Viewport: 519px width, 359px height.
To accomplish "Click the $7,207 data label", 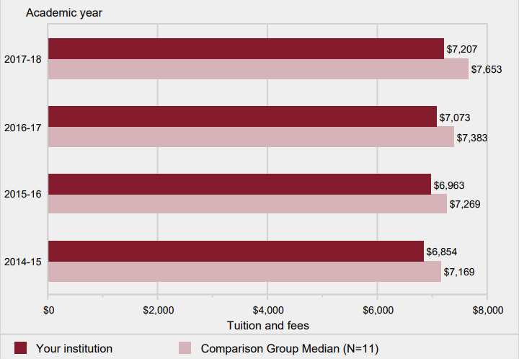I will (462, 49).
